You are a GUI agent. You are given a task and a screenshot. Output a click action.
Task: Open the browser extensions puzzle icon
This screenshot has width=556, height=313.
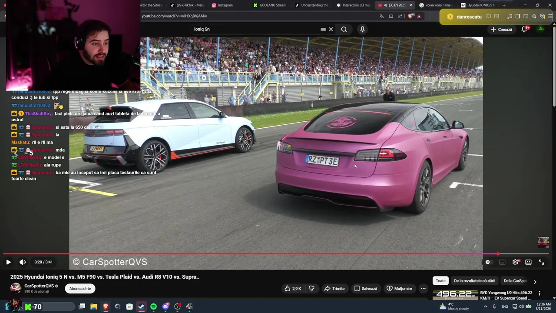coord(489,17)
